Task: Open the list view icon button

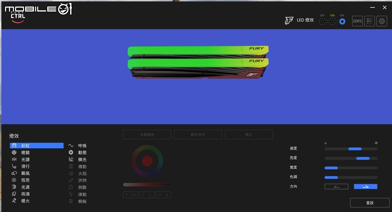Action: (x=369, y=21)
